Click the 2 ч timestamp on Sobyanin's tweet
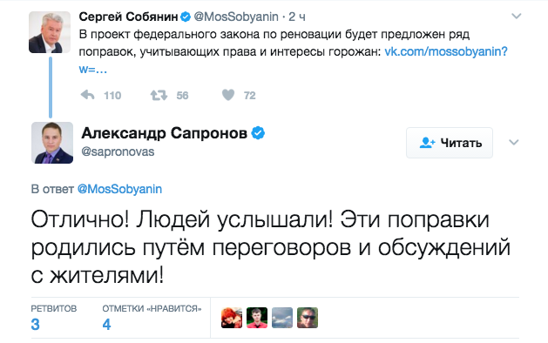The width and height of the screenshot is (548, 343). coord(297,17)
